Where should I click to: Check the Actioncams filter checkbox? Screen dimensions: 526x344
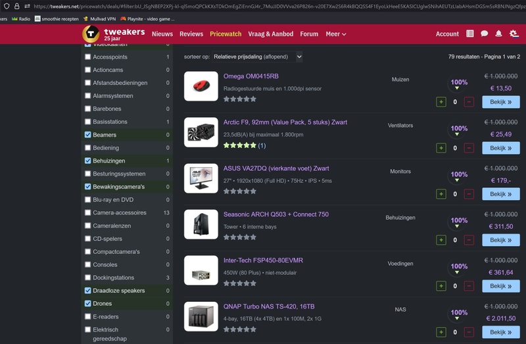(x=88, y=70)
